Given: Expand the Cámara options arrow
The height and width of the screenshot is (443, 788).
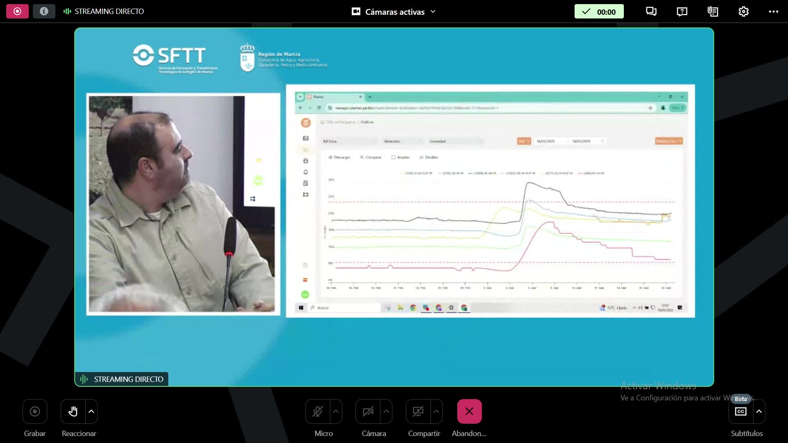Looking at the screenshot, I should [x=386, y=411].
